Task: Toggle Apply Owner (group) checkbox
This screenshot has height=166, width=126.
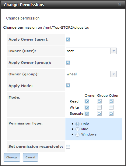Action: [68, 63]
